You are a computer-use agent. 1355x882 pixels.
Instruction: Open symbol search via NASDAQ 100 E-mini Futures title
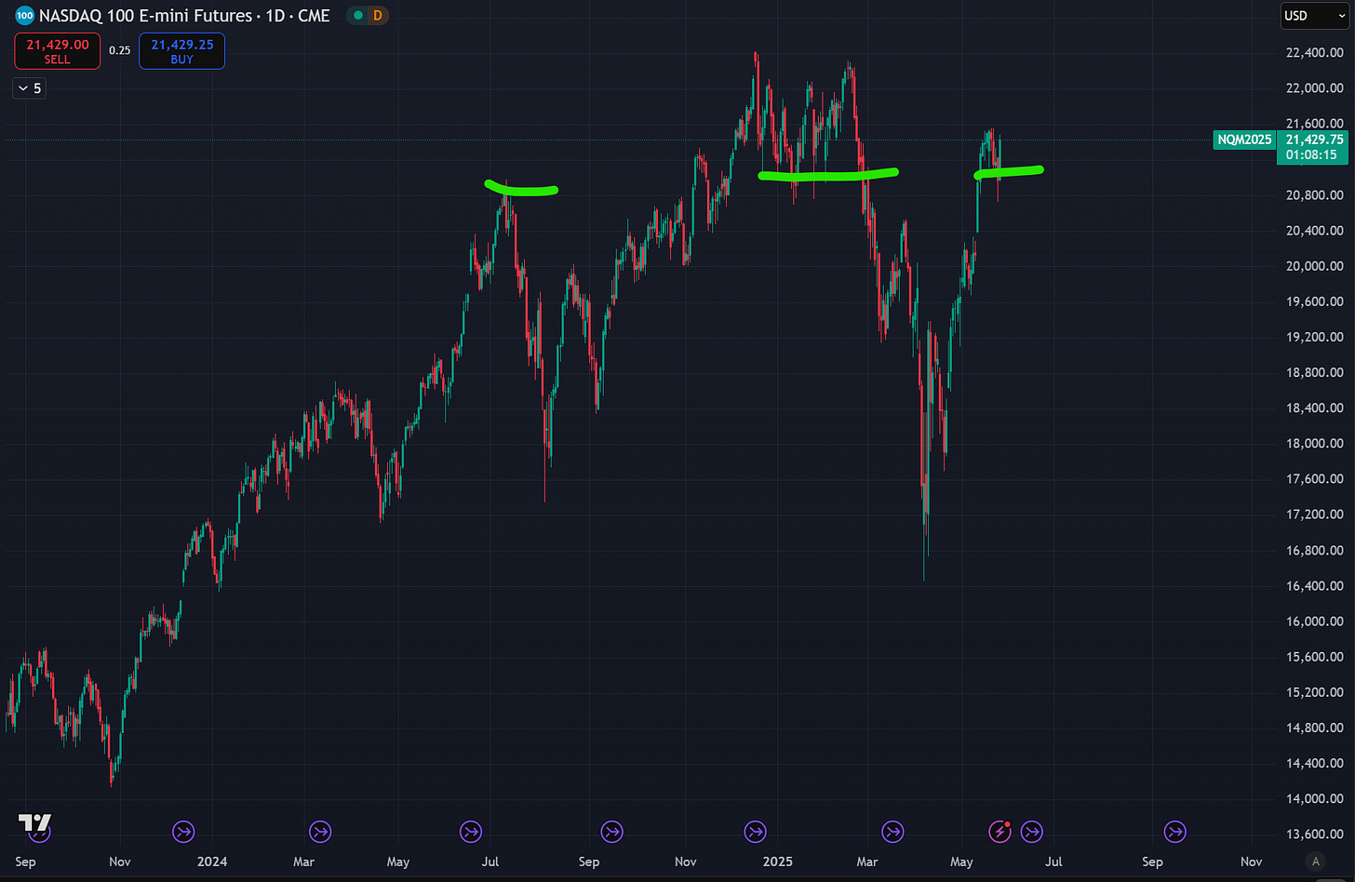pyautogui.click(x=184, y=16)
